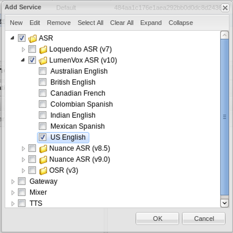Select the TTS tree label
This screenshot has width=233, height=233.
(36, 203)
